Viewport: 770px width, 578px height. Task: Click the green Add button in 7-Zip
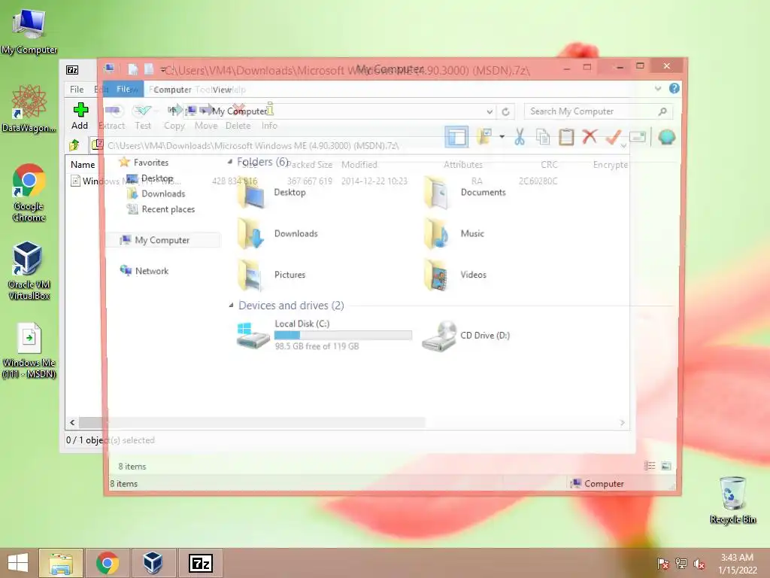(80, 116)
